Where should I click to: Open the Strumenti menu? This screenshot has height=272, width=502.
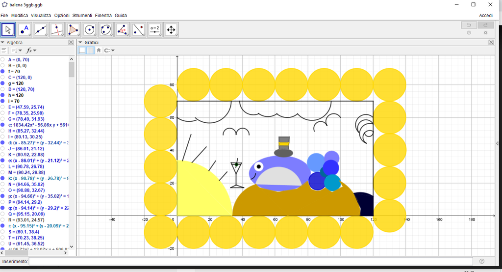coord(82,16)
